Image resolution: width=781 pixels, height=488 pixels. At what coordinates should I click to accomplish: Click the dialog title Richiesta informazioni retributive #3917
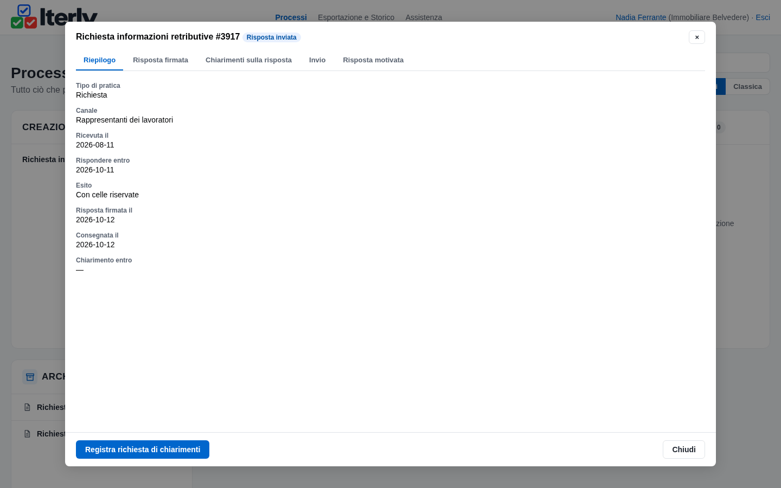coord(158,37)
